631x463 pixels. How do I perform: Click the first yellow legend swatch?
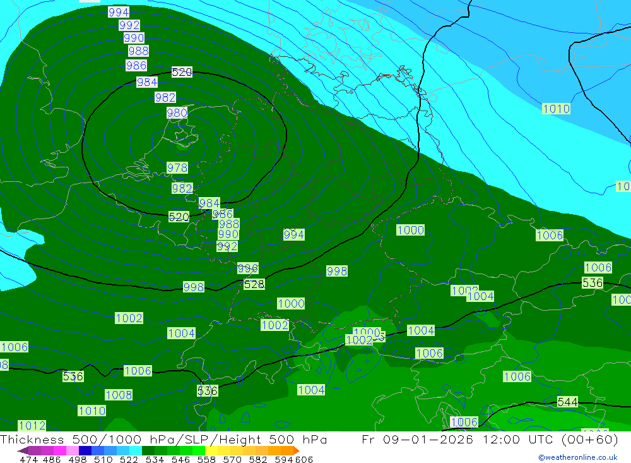[x=211, y=450]
